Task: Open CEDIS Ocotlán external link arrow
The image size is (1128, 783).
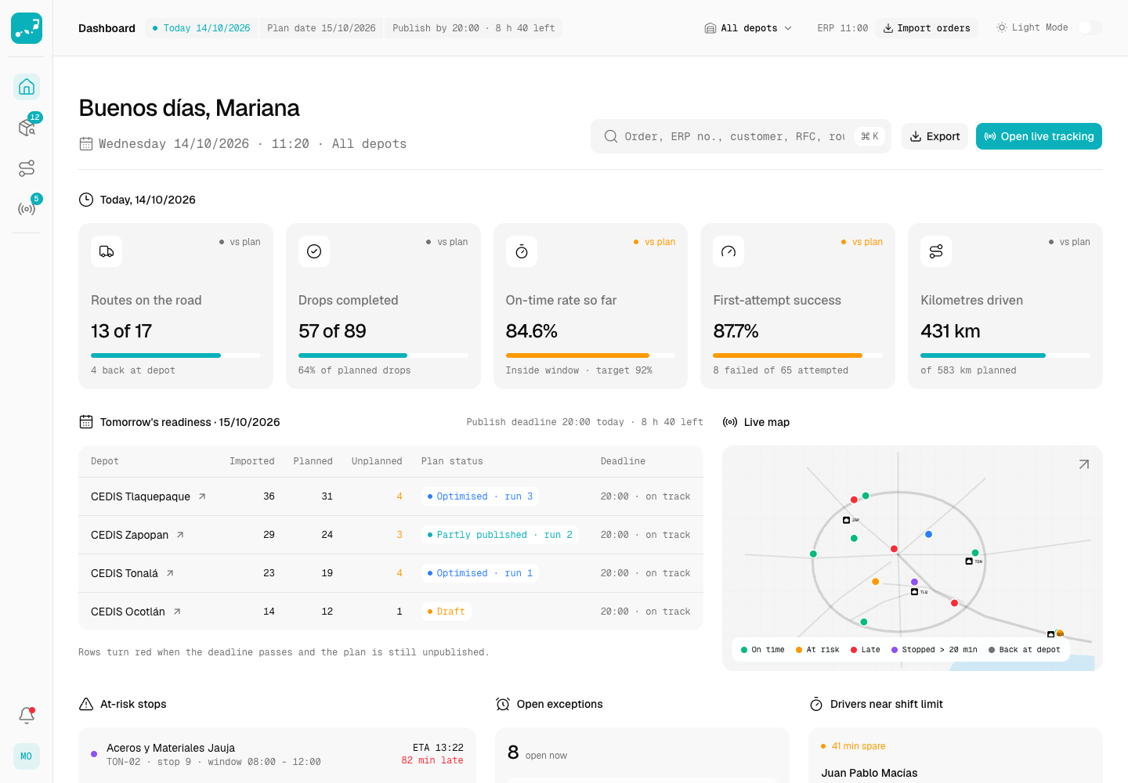Action: coord(177,612)
